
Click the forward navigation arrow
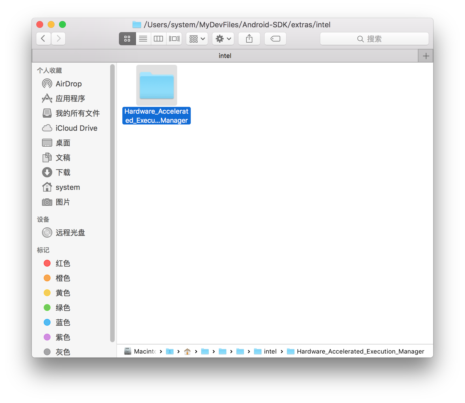tap(58, 39)
